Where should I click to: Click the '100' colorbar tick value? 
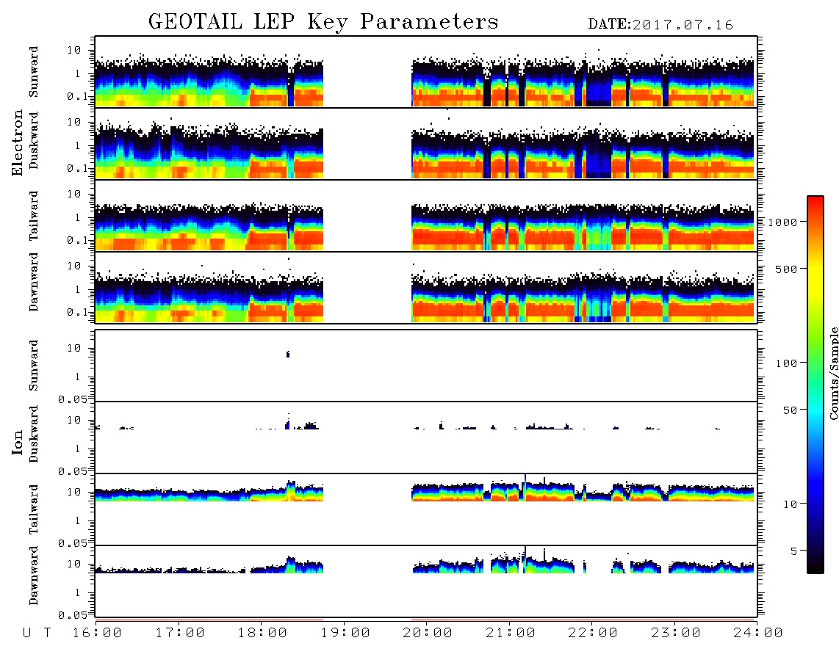786,363
